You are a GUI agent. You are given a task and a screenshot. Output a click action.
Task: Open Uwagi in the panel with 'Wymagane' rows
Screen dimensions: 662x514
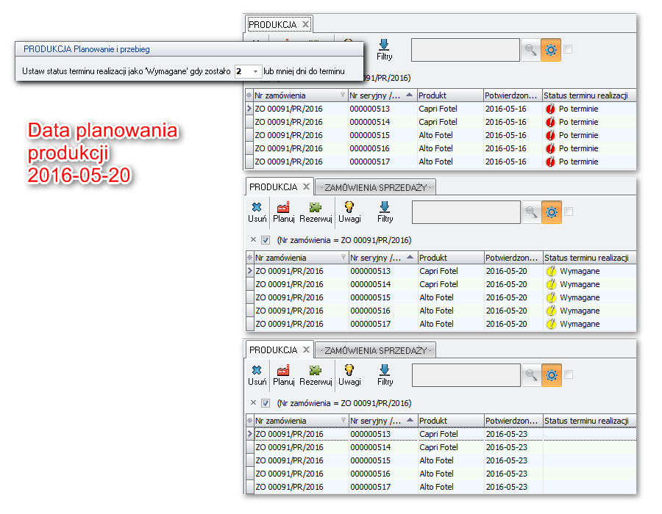[349, 211]
